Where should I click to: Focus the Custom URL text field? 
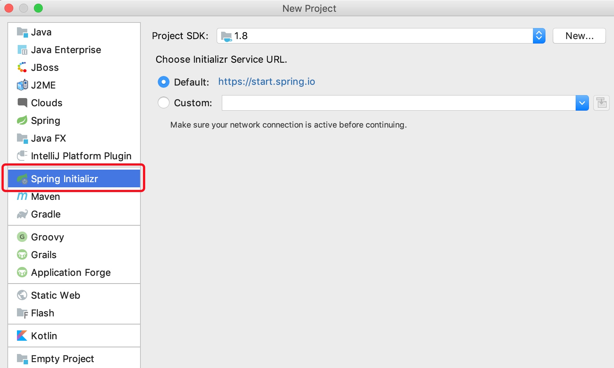[399, 103]
